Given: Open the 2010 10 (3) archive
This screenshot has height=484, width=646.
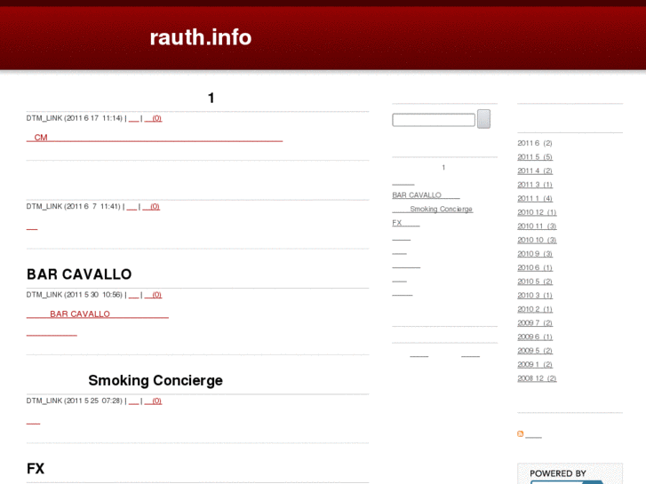Looking at the screenshot, I should 537,240.
